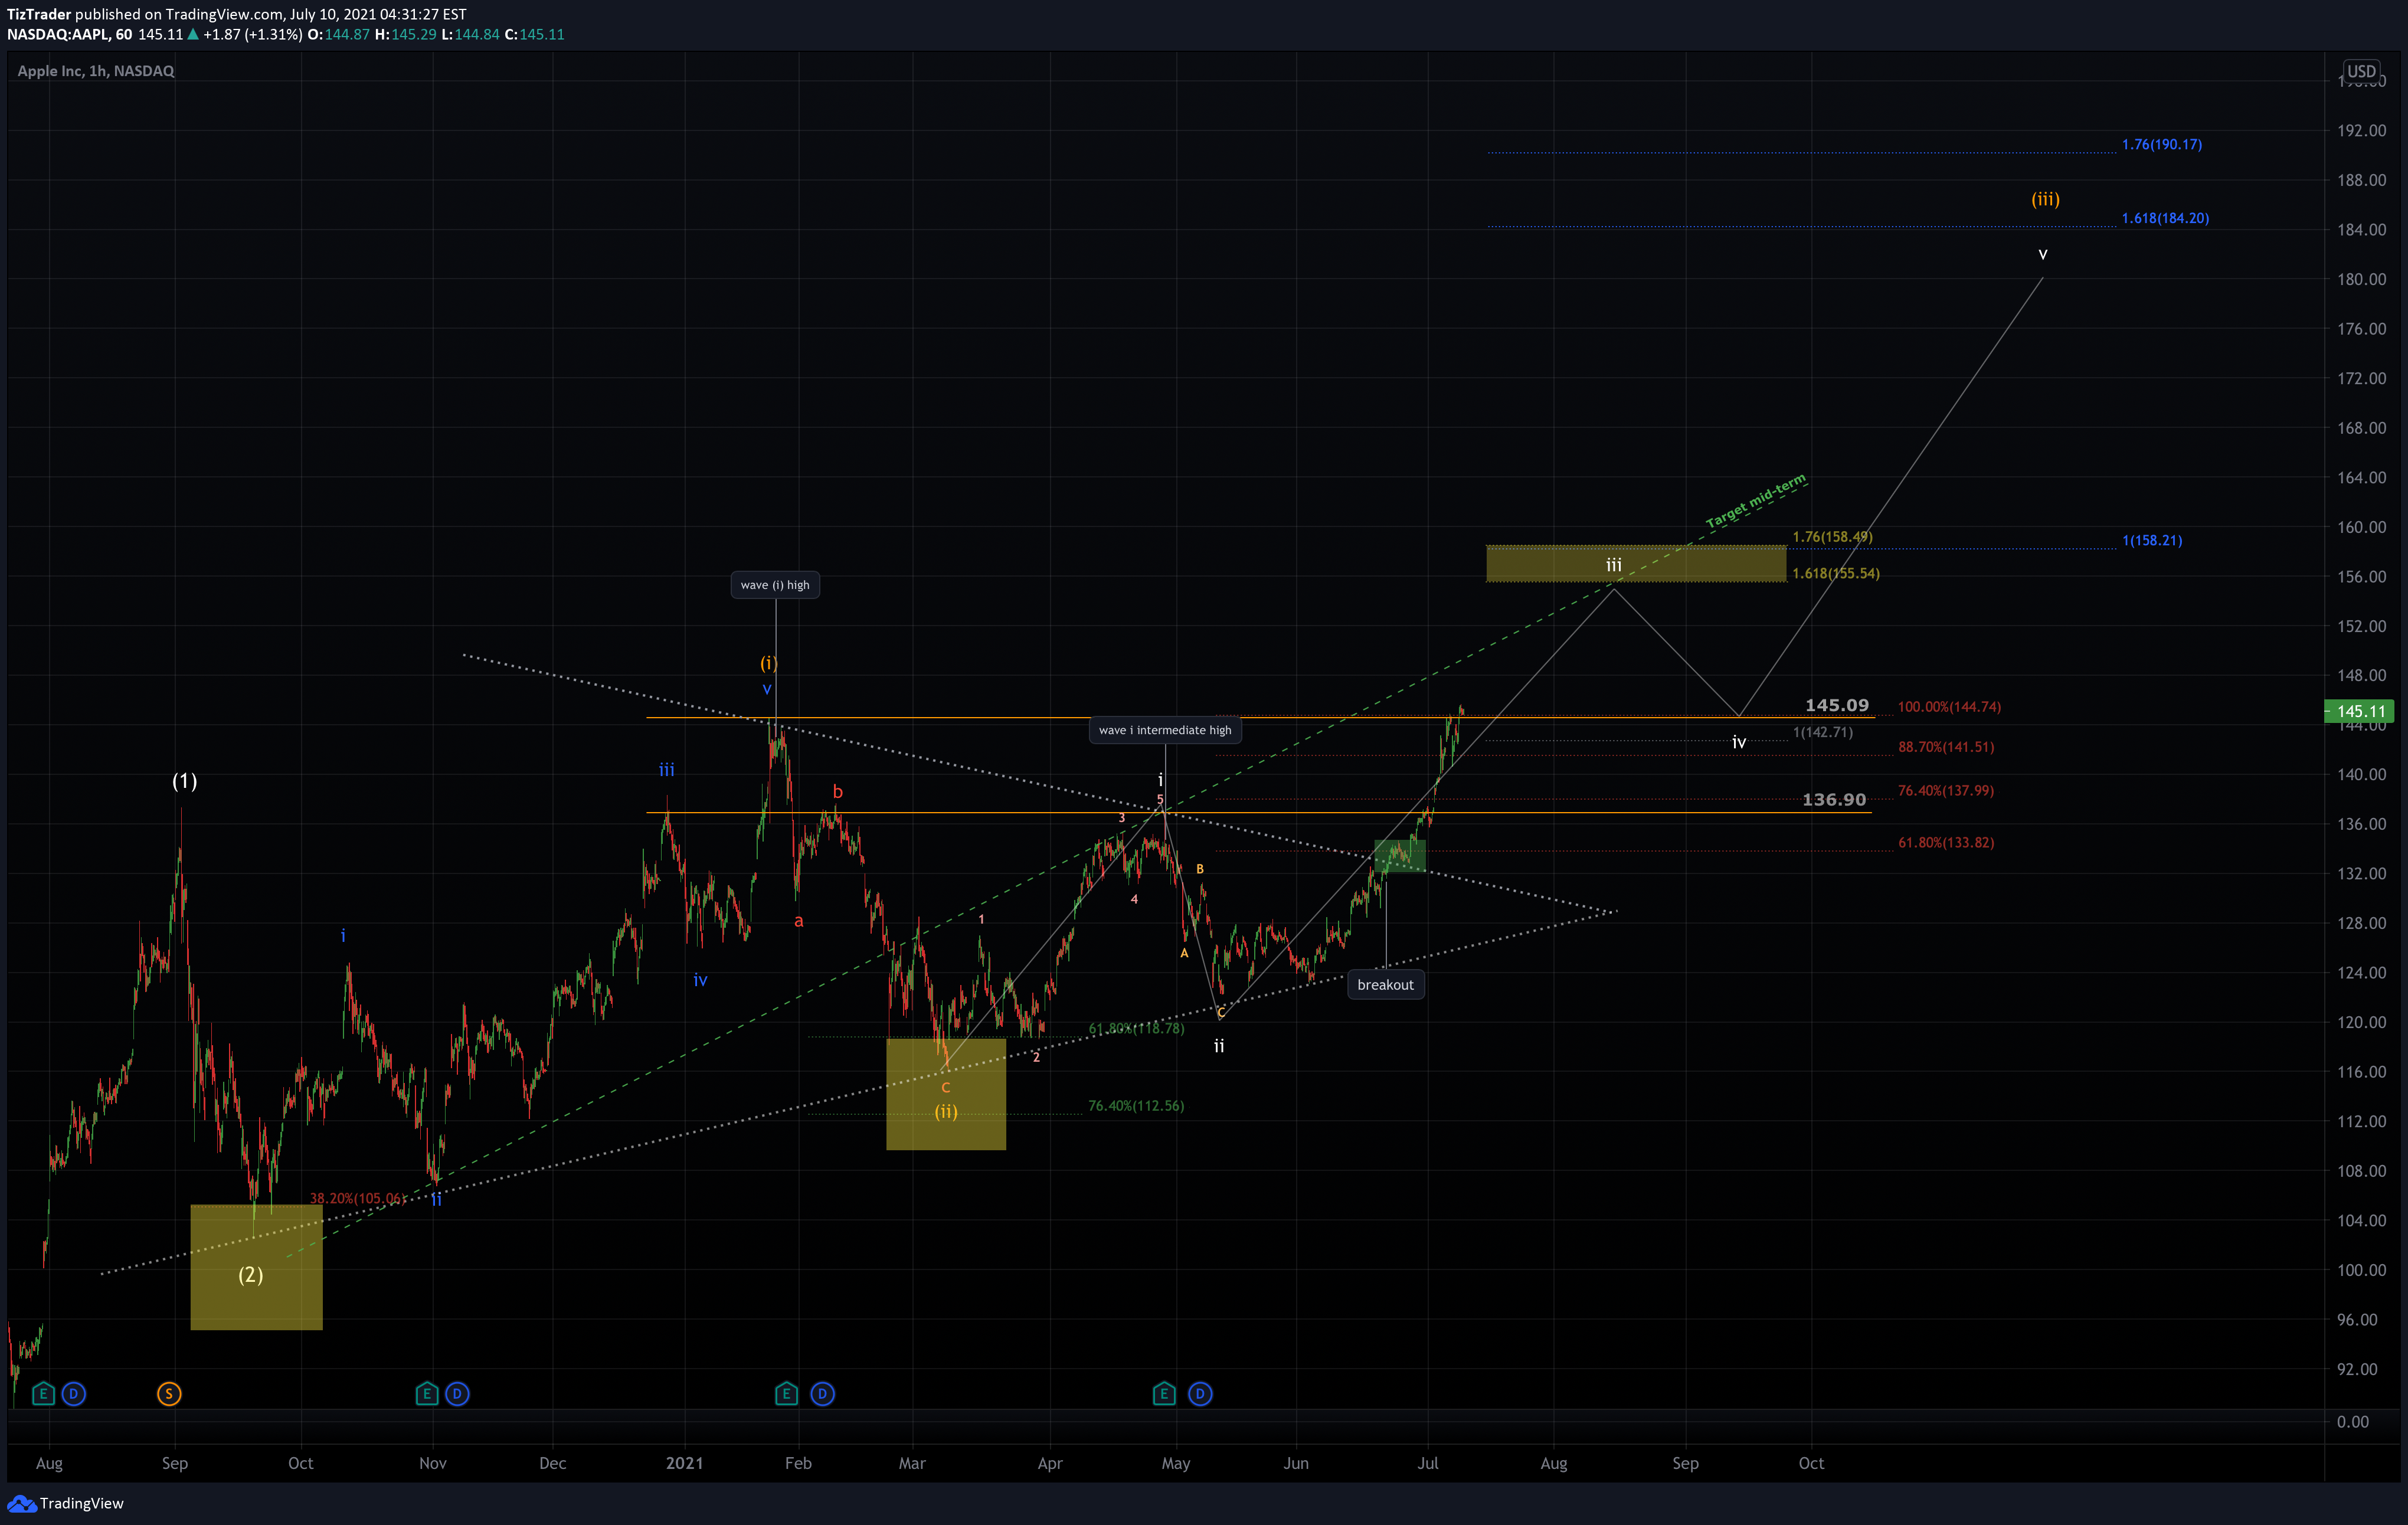The height and width of the screenshot is (1525, 2408).
Task: Click the 1.618(184.20) Fibonacci label
Action: point(2165,218)
